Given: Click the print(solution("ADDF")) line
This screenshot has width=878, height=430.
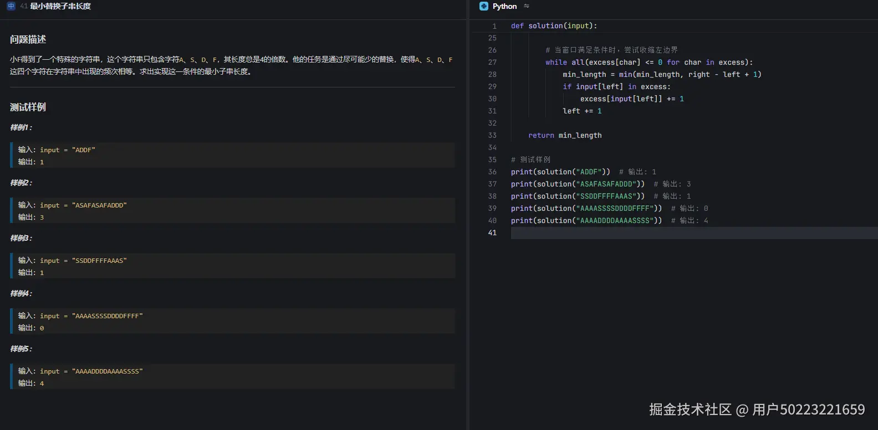Looking at the screenshot, I should [560, 172].
